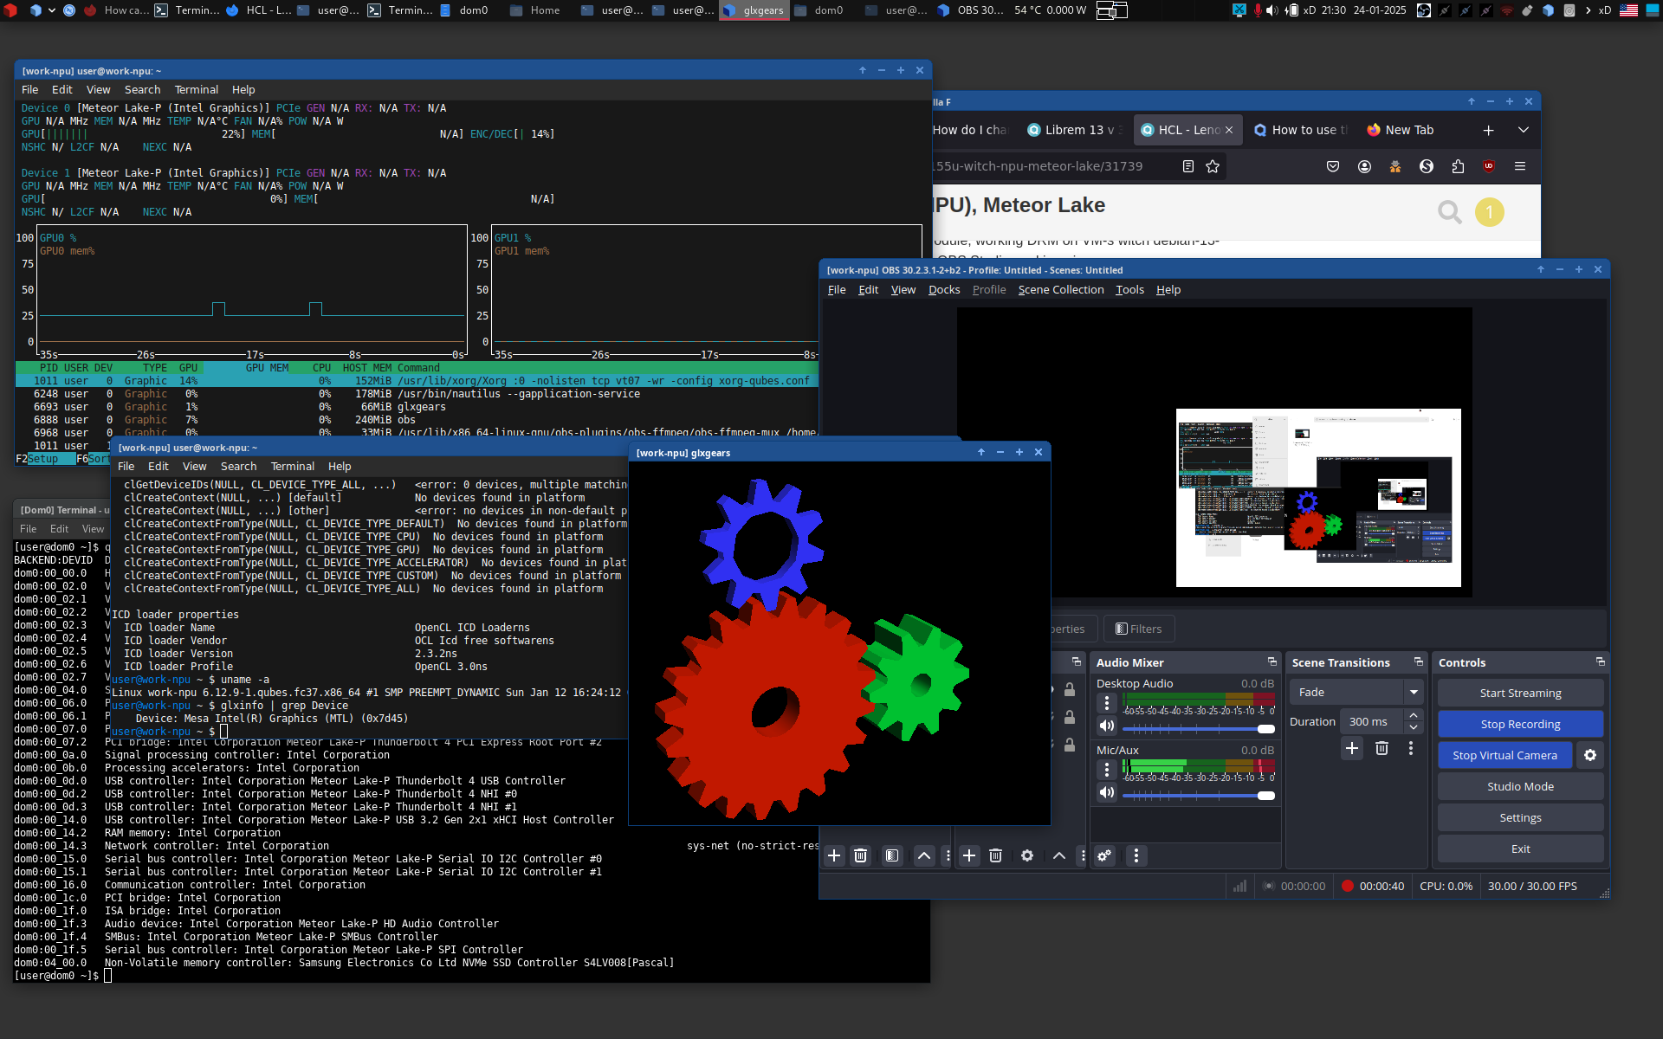
Task: Click forum search magnifier icon
Action: 1449,211
